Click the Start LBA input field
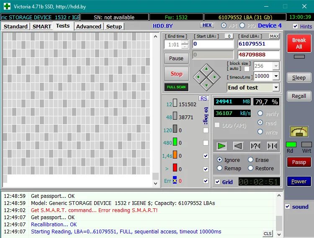Screen dimensions: 314x238 (213, 44)
